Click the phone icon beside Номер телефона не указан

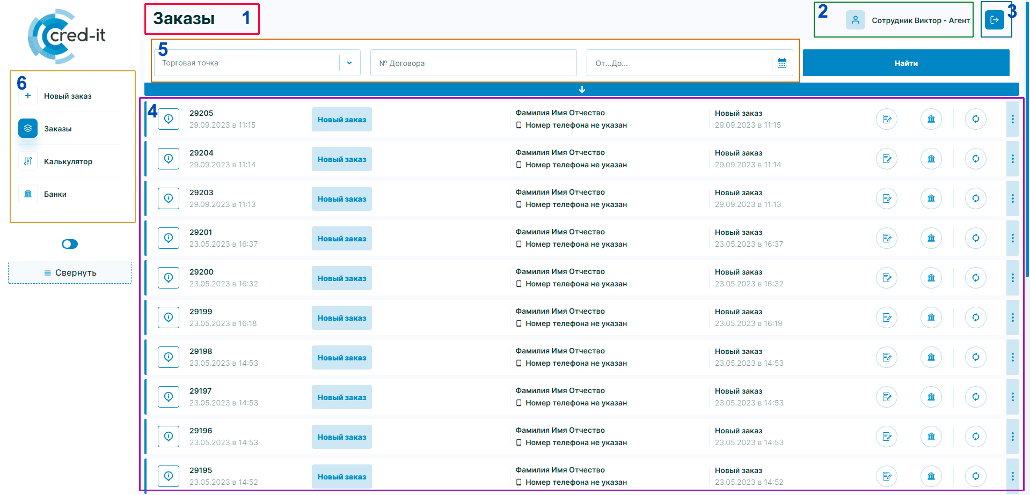518,124
